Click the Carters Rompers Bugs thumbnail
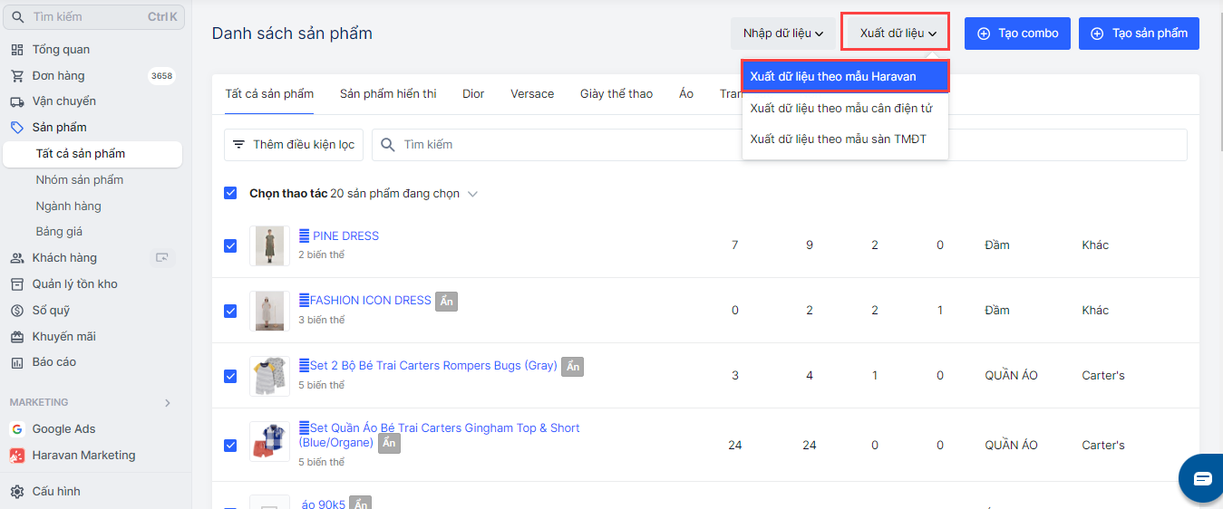 point(269,376)
